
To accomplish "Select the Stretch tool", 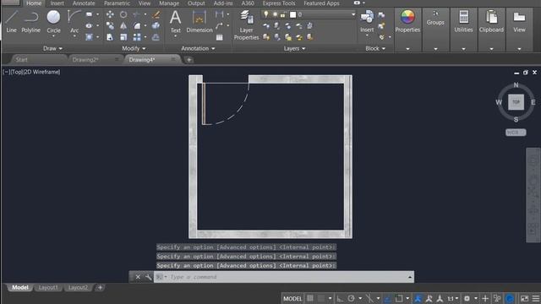I will [x=110, y=37].
